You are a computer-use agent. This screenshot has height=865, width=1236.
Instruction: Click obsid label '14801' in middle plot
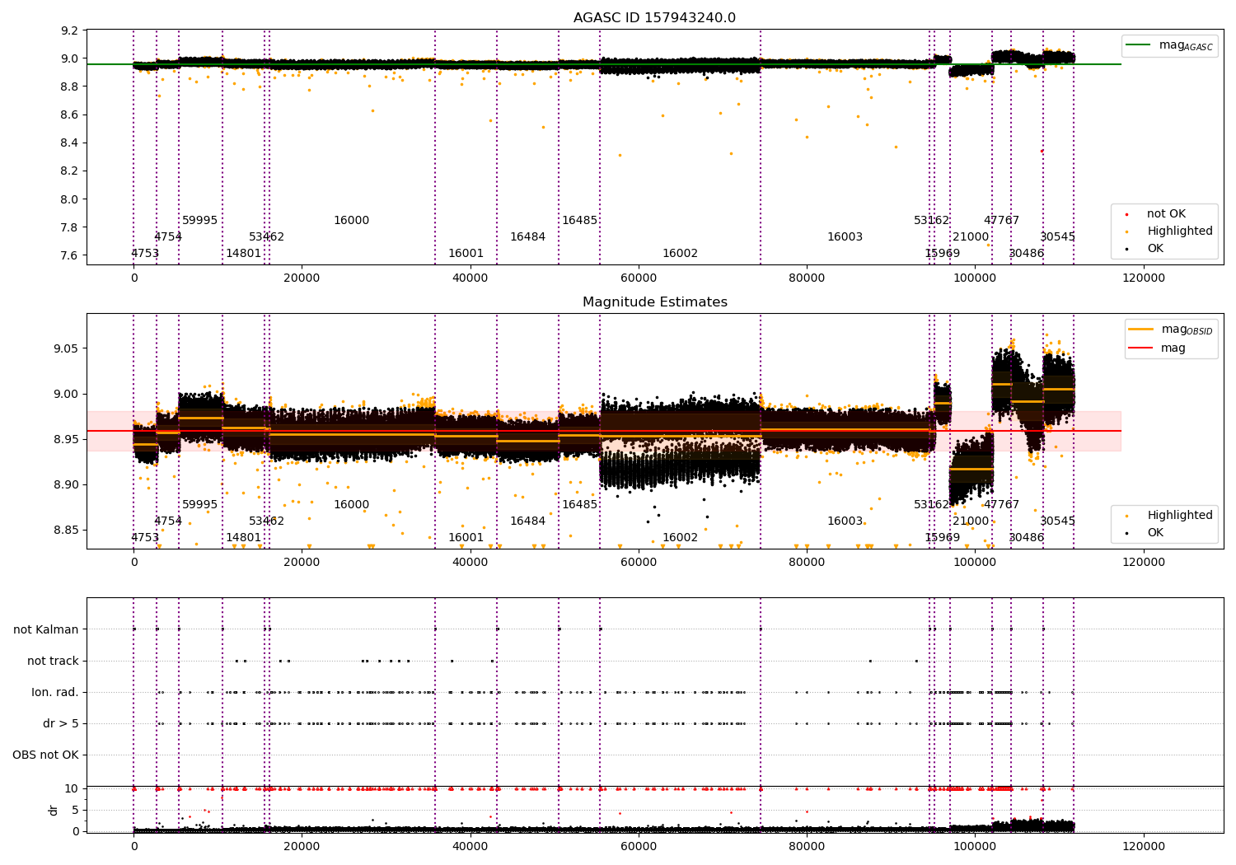click(x=244, y=538)
